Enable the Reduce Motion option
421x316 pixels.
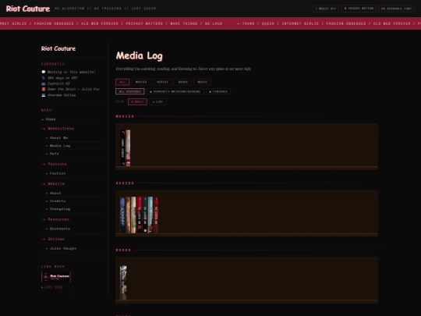359,9
